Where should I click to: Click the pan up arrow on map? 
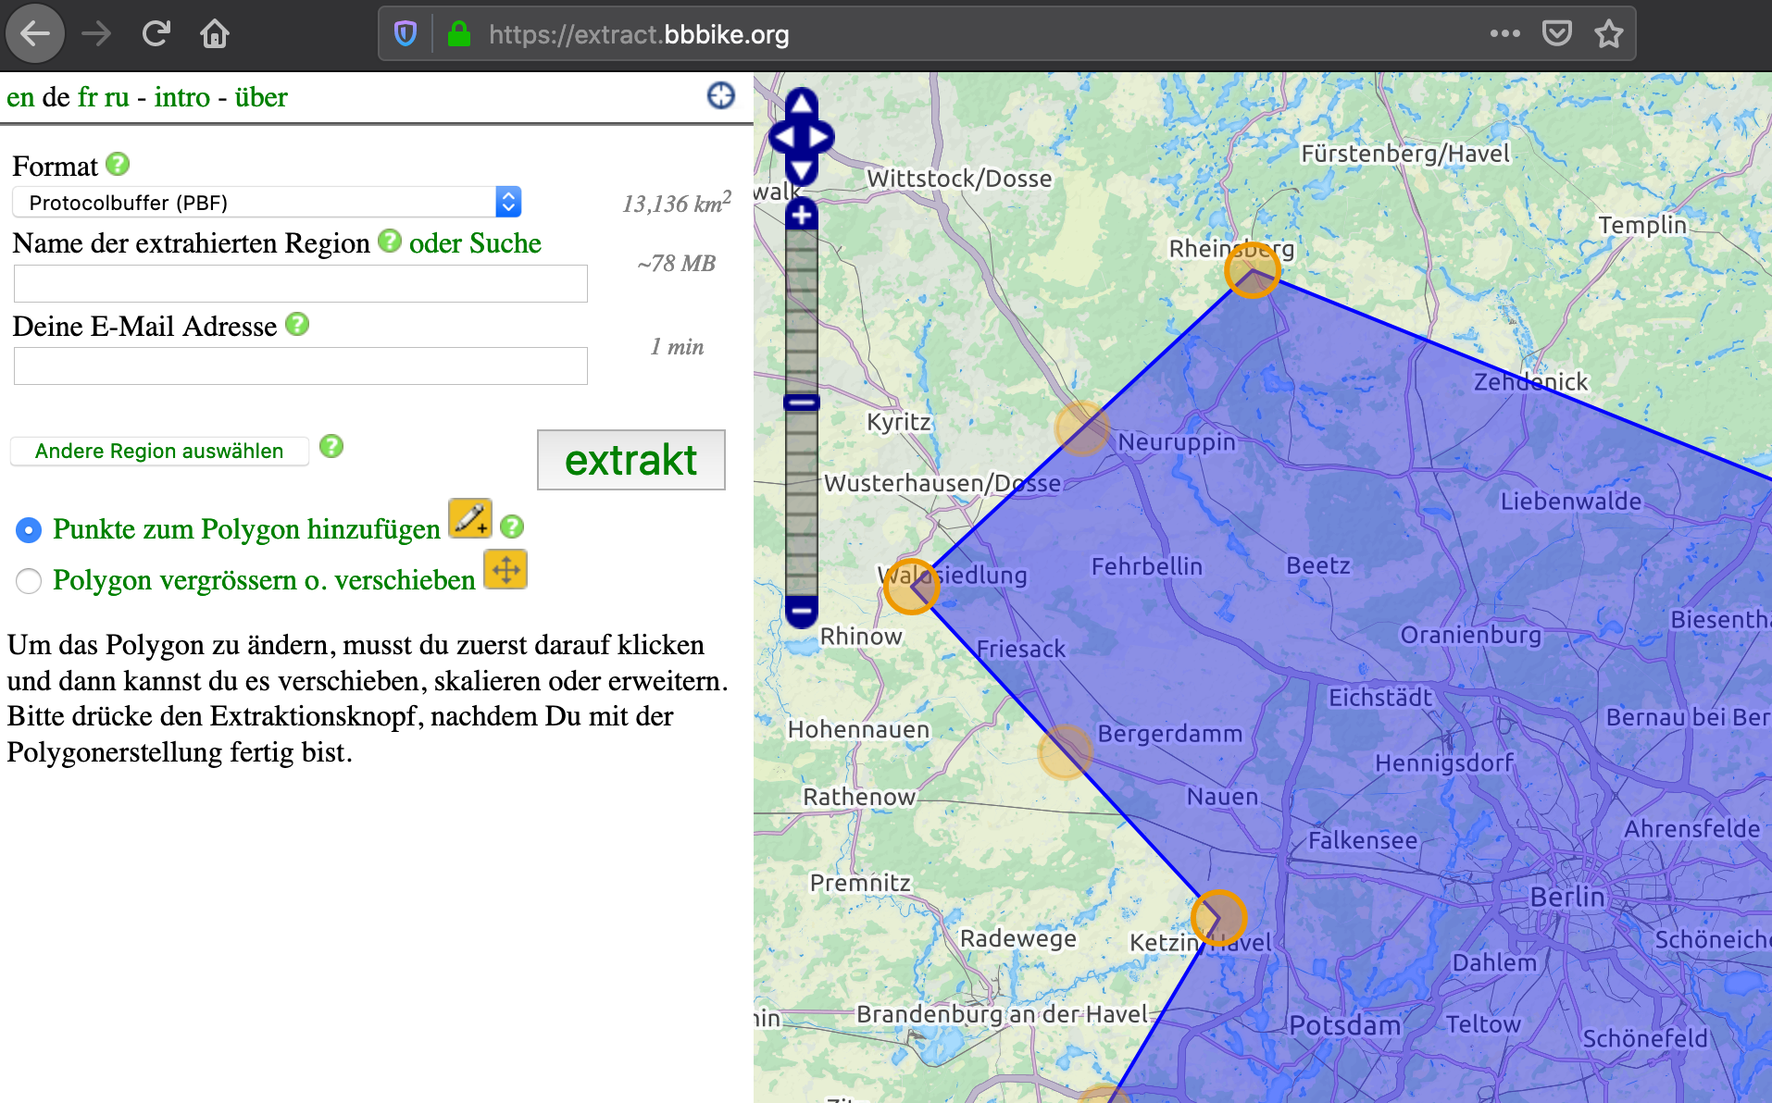(802, 104)
